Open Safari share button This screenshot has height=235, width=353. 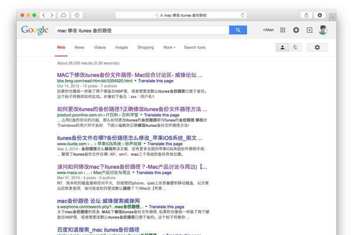click(x=307, y=15)
